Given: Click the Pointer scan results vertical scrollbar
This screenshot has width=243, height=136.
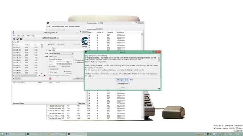Looking at the screenshot, I should pyautogui.click(x=142, y=75).
